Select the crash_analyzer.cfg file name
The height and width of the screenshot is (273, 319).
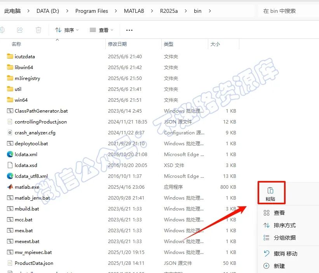pos(35,133)
